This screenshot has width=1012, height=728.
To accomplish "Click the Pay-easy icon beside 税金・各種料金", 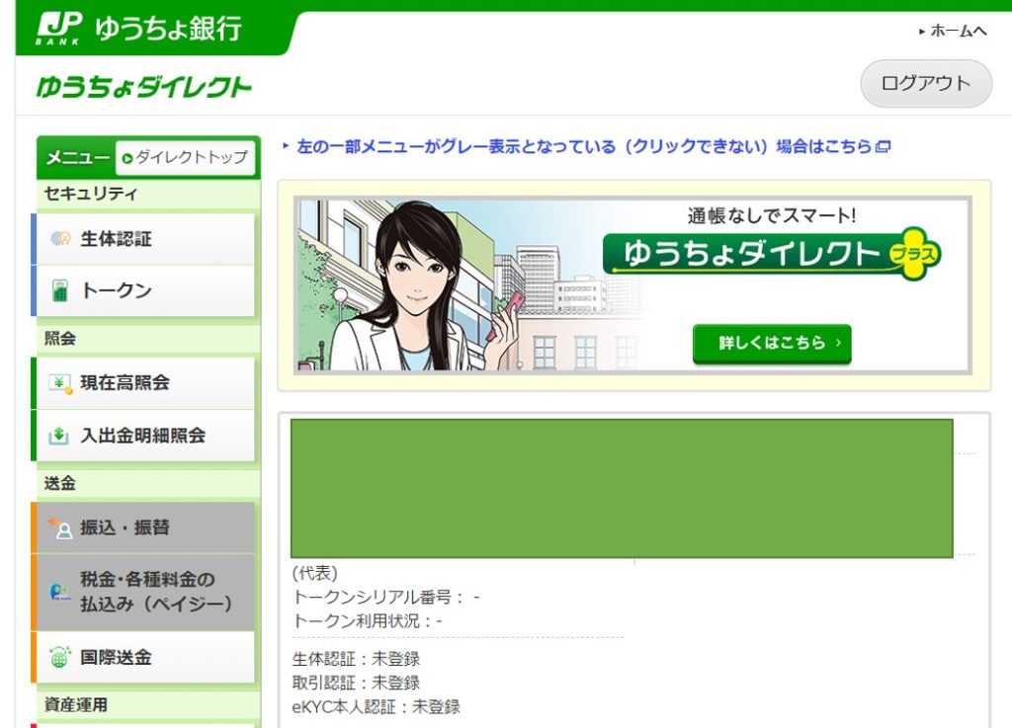I will pyautogui.click(x=60, y=592).
